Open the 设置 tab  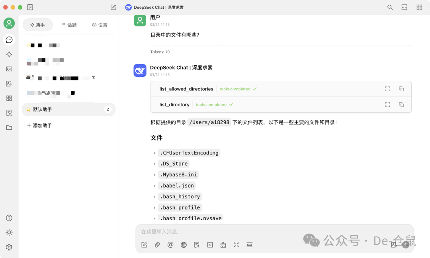tap(100, 25)
